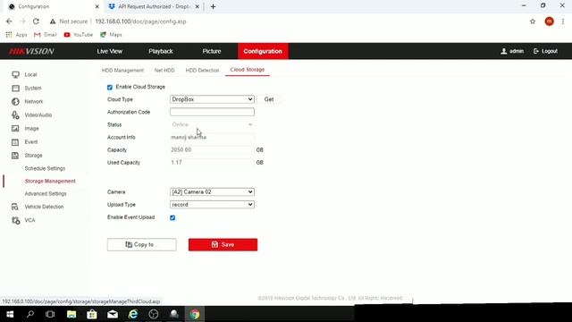Click the red Save button
Image resolution: width=572 pixels, height=322 pixels.
tap(223, 244)
